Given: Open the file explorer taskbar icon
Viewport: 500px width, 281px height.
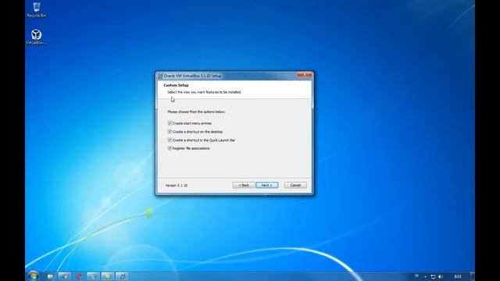Looking at the screenshot, I should pos(50,276).
